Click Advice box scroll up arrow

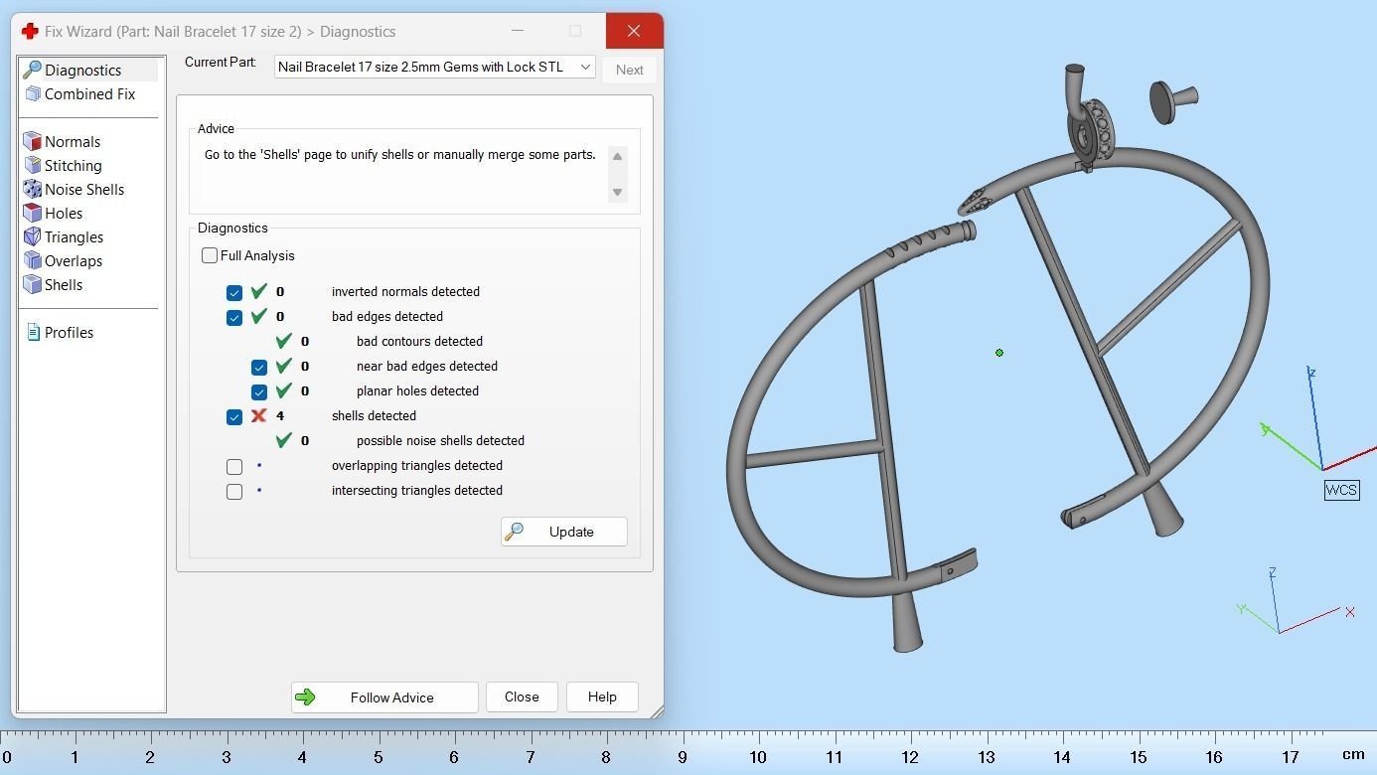tap(617, 156)
